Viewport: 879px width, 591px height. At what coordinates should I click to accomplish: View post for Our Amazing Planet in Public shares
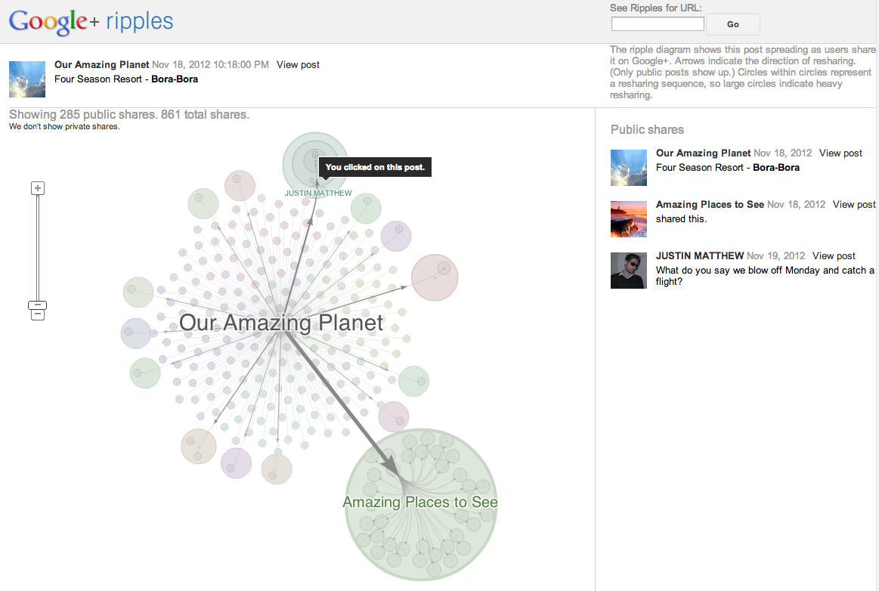click(840, 153)
